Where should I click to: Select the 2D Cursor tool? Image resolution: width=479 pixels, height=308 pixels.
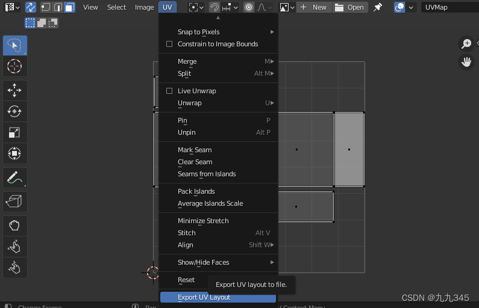(x=15, y=66)
